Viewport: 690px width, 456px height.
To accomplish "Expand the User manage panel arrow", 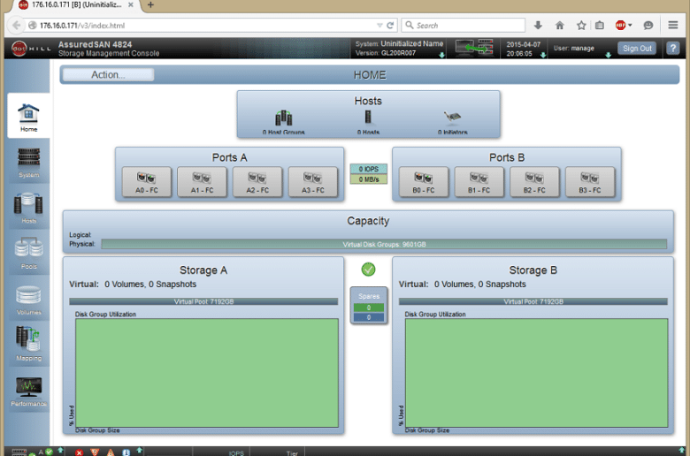I will click(608, 55).
